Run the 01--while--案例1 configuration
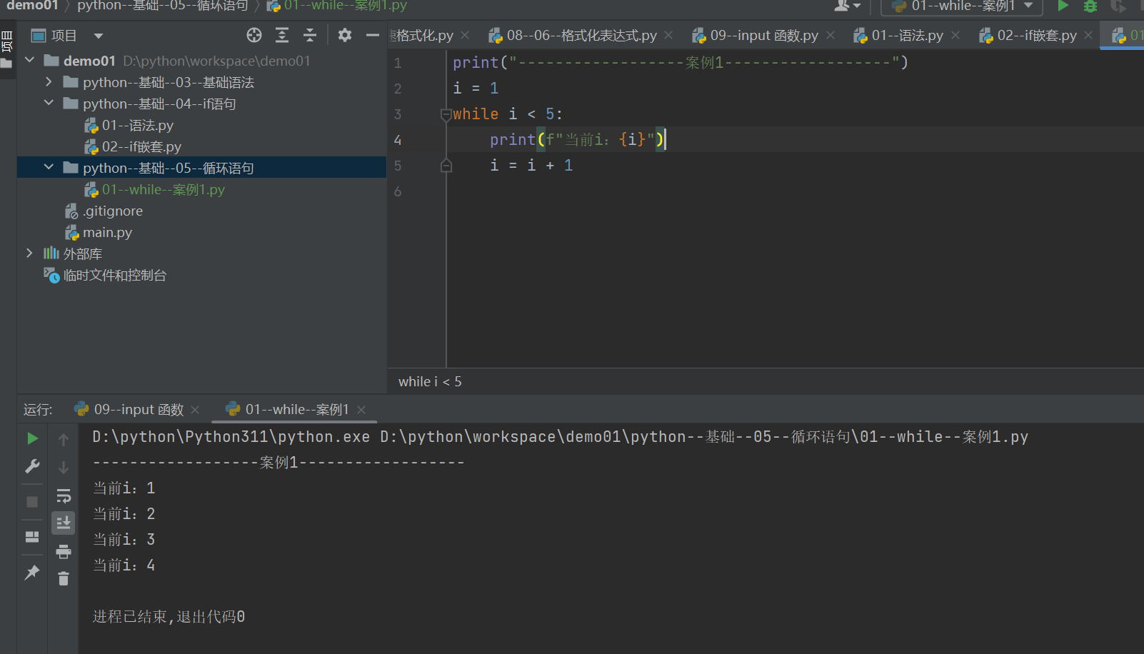 click(1063, 6)
